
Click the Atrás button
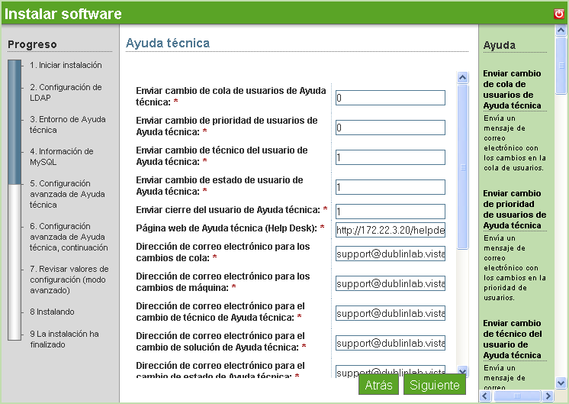click(x=378, y=385)
